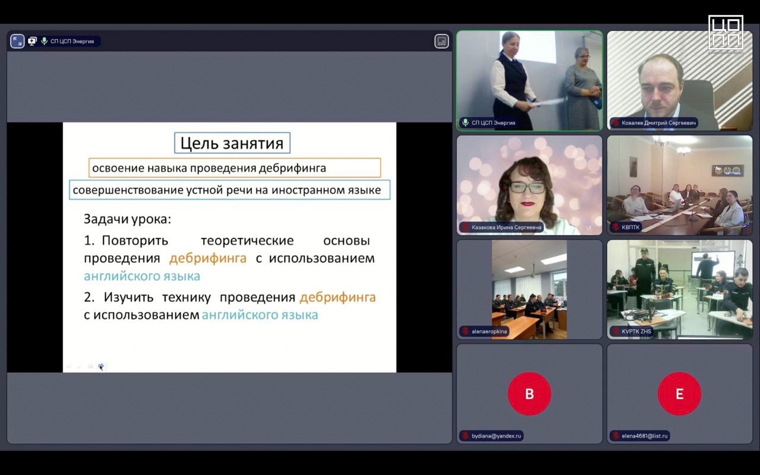The height and width of the screenshot is (475, 760).
Task: Click the screen share monitor icon
Action: coord(32,41)
